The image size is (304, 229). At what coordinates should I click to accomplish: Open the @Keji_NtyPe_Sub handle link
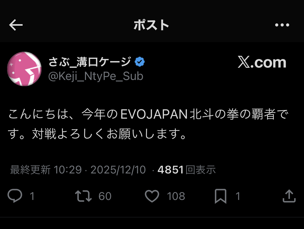(96, 76)
